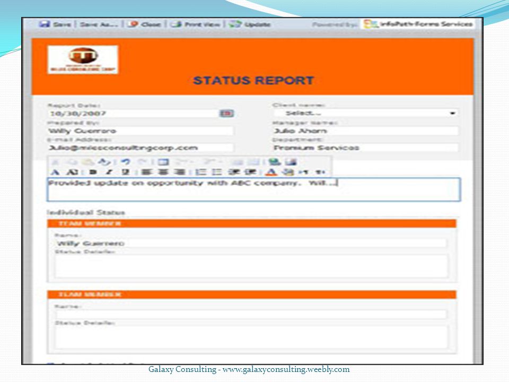
Task: Center align the text
Action: [163, 172]
